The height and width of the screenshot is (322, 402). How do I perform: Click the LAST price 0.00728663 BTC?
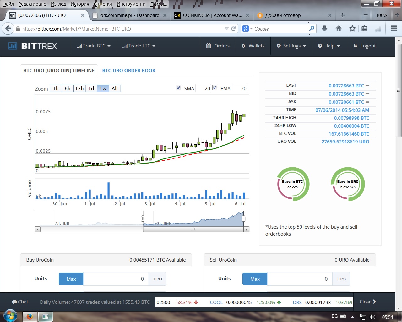coord(346,86)
